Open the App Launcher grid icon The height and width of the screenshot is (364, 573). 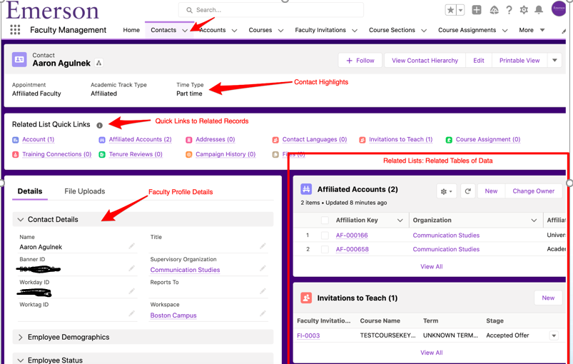tap(15, 29)
